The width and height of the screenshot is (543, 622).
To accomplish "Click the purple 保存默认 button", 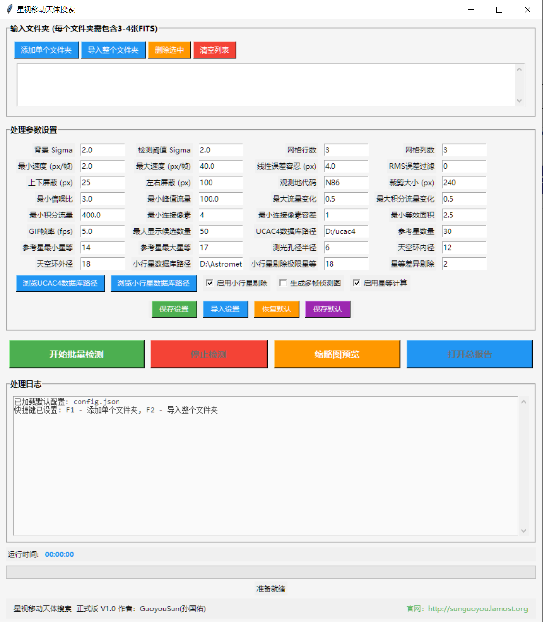I will point(328,309).
